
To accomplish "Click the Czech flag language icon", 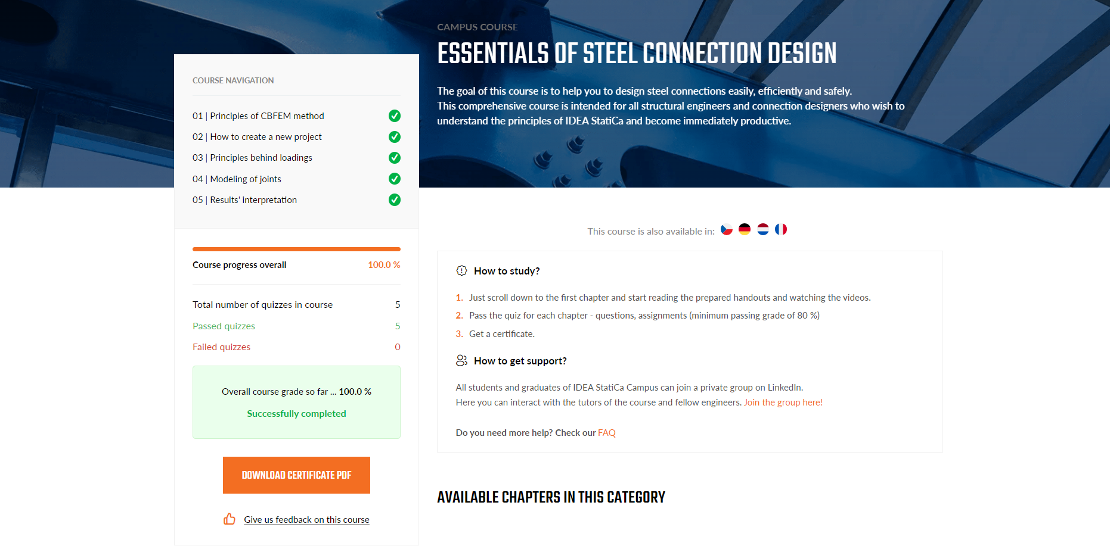I will click(x=726, y=229).
